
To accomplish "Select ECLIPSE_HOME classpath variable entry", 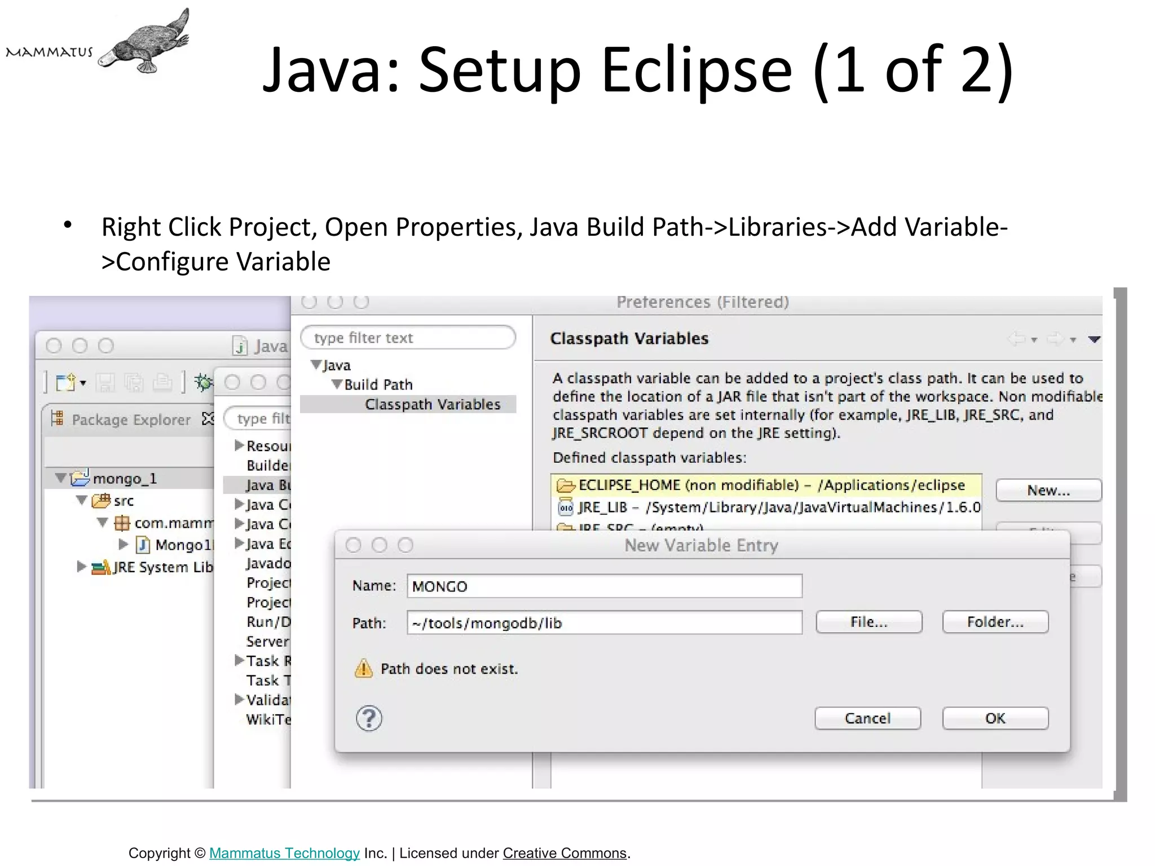I will click(766, 485).
